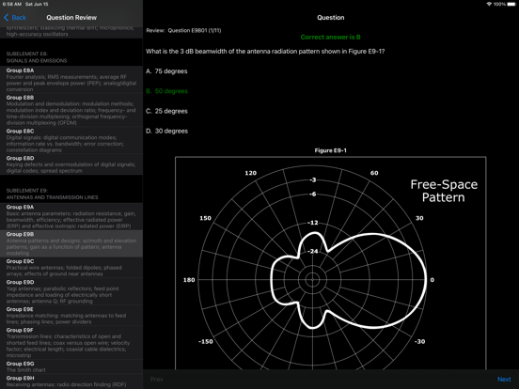Tap the 3 dB beamwidth question text
Screen dimensions: 519x389
click(265, 52)
